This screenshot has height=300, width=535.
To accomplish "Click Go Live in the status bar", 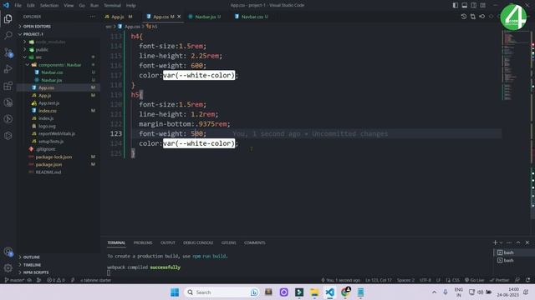I will [x=474, y=280].
